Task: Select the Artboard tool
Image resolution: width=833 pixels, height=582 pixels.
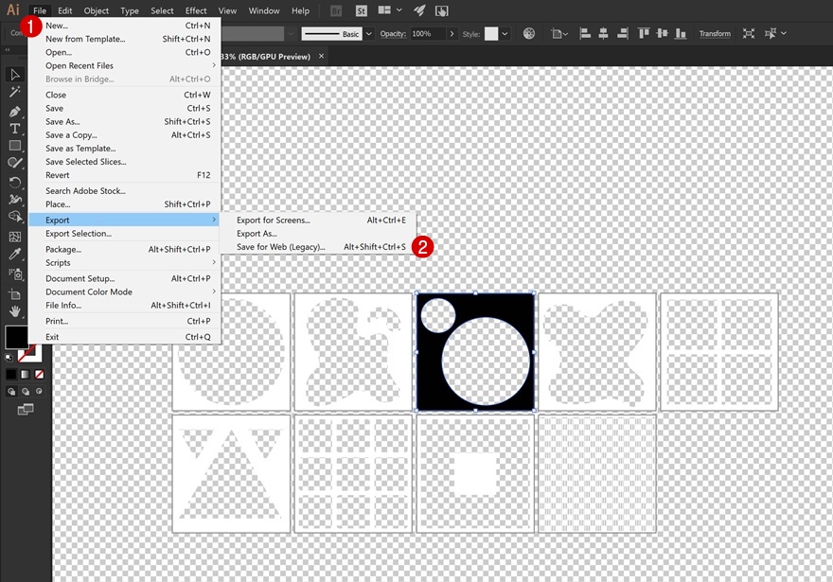Action: (15, 293)
